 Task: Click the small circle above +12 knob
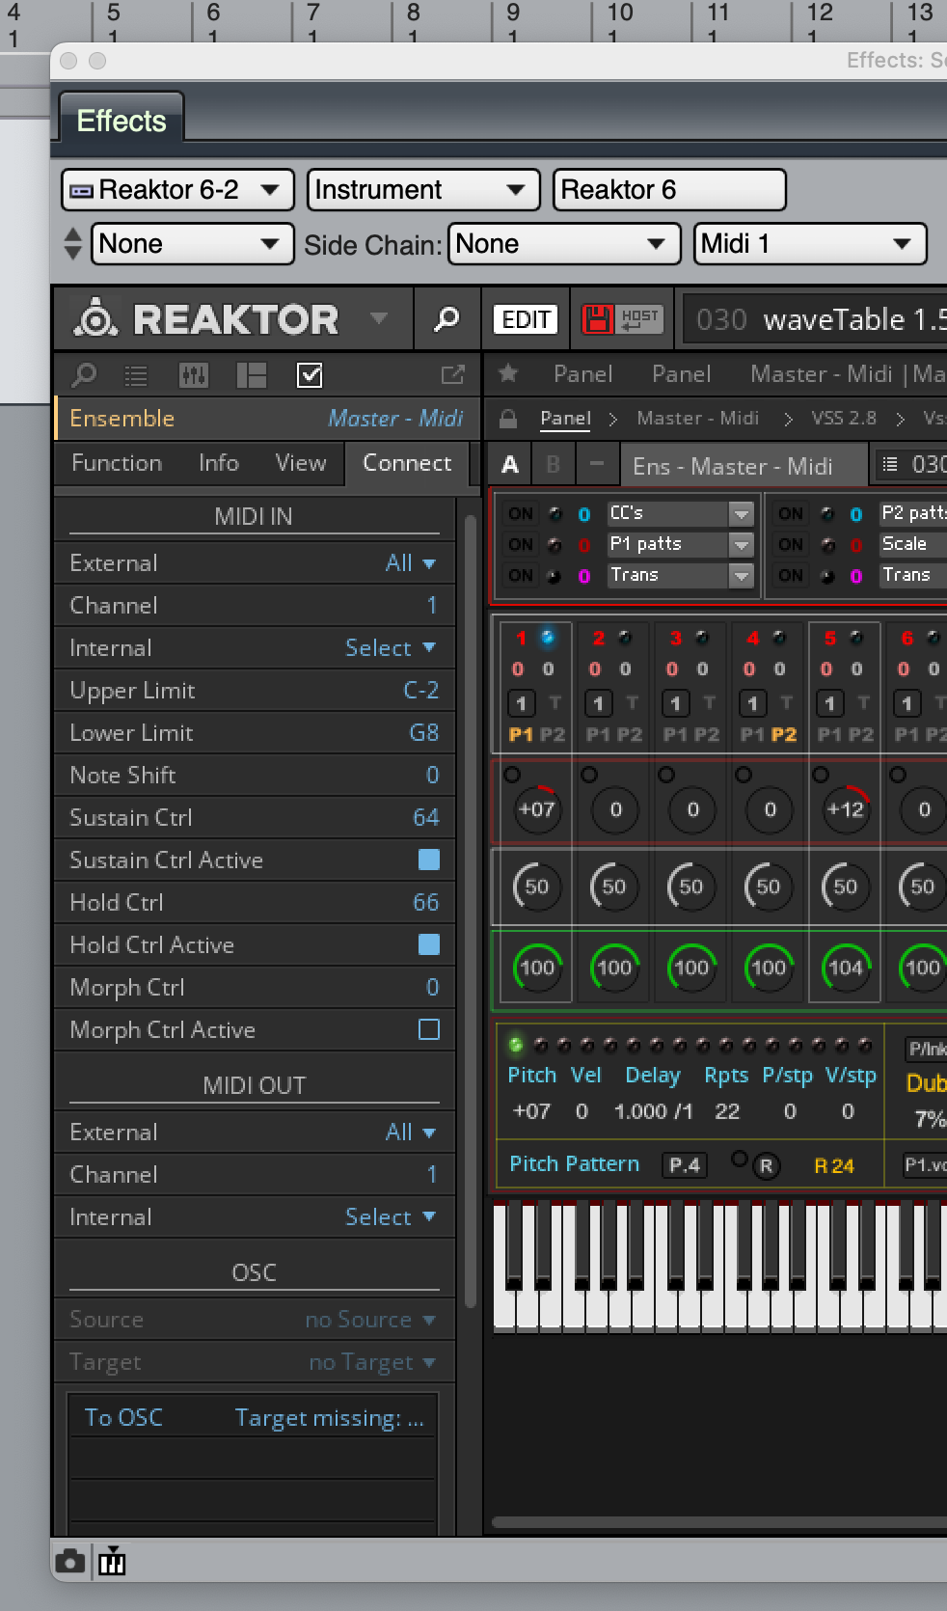click(x=821, y=775)
